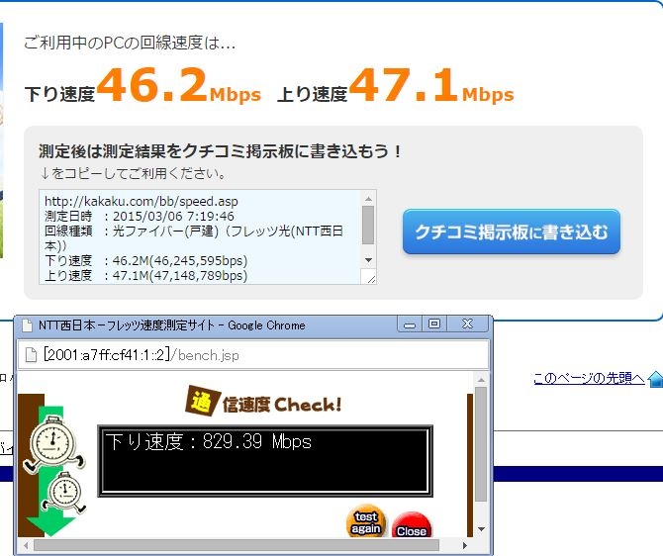The width and height of the screenshot is (663, 556).
Task: Click the results text area scrollbar thumb
Action: click(x=368, y=225)
